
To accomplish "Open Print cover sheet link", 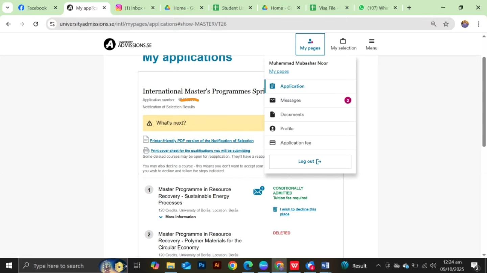I will click(200, 151).
